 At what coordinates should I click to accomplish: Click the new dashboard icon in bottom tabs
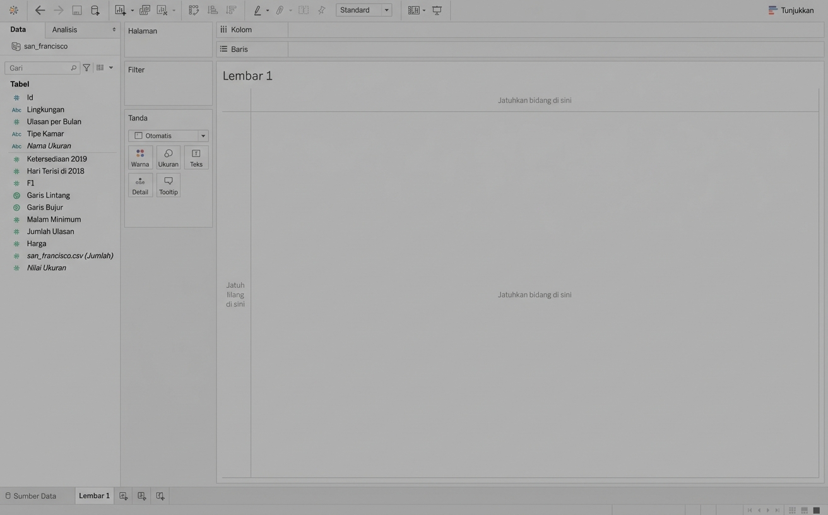[x=142, y=496]
